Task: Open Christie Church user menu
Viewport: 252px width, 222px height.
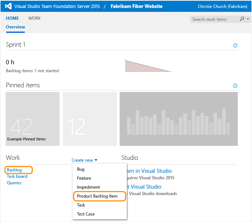Action: point(222,6)
